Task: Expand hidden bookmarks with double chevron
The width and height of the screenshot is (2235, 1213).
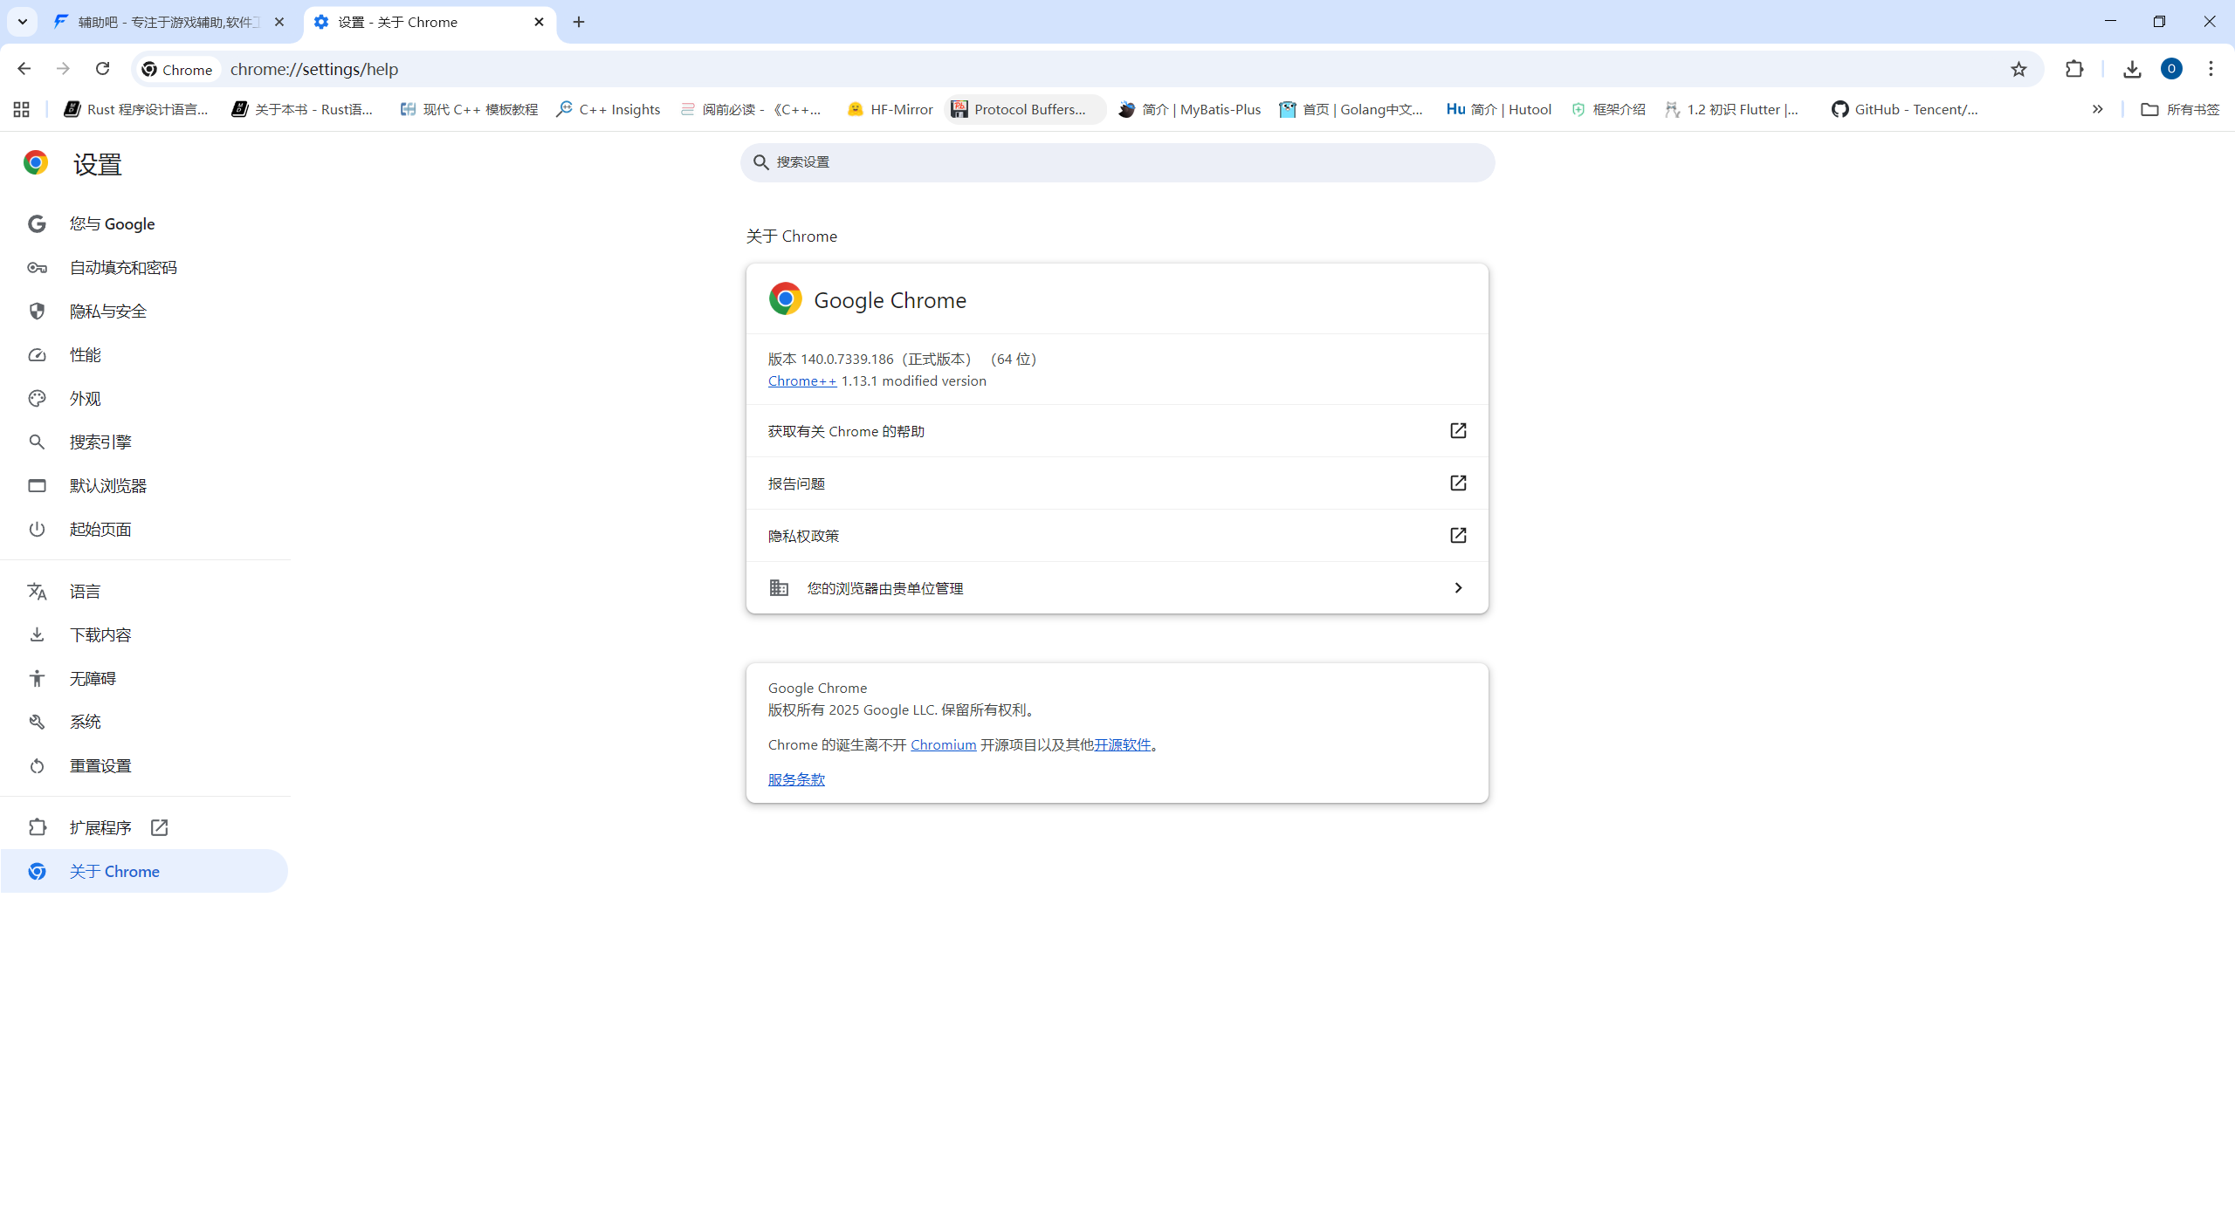Action: [x=2097, y=109]
